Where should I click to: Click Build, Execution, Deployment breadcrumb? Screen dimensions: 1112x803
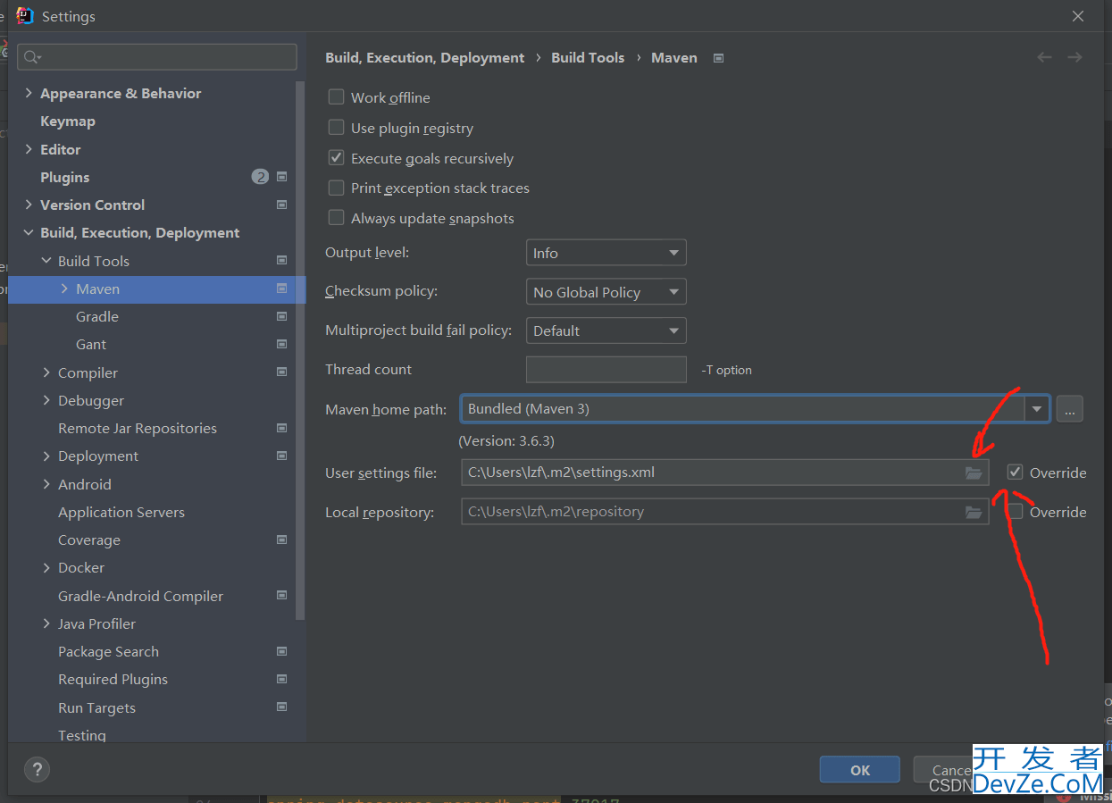pyautogui.click(x=425, y=57)
